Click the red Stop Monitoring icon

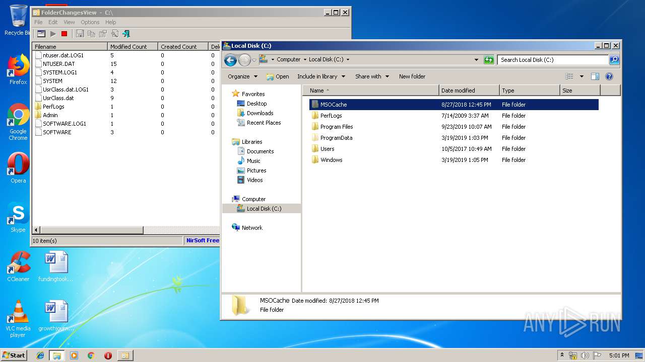click(64, 34)
